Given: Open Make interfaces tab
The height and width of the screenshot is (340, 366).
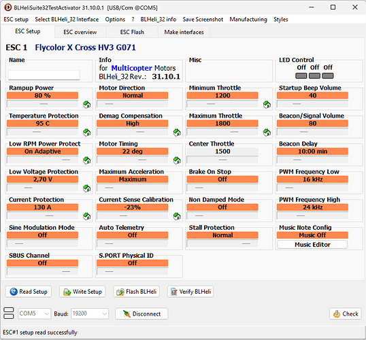Looking at the screenshot, I should tap(184, 32).
